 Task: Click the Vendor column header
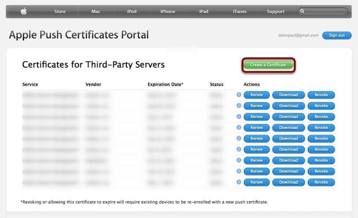coord(93,84)
